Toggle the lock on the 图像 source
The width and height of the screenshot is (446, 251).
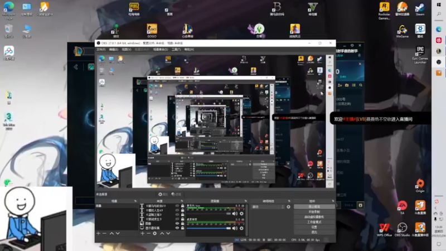[183, 224]
